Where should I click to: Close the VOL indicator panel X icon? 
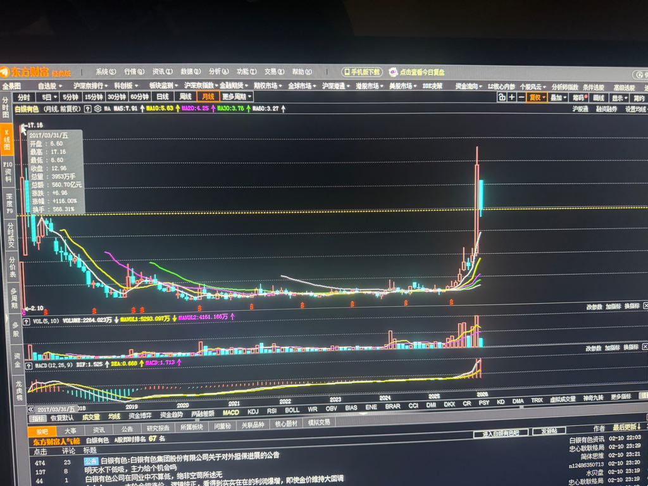[x=645, y=347]
